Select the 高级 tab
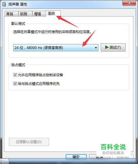This screenshot has height=164, width=138. point(53,14)
